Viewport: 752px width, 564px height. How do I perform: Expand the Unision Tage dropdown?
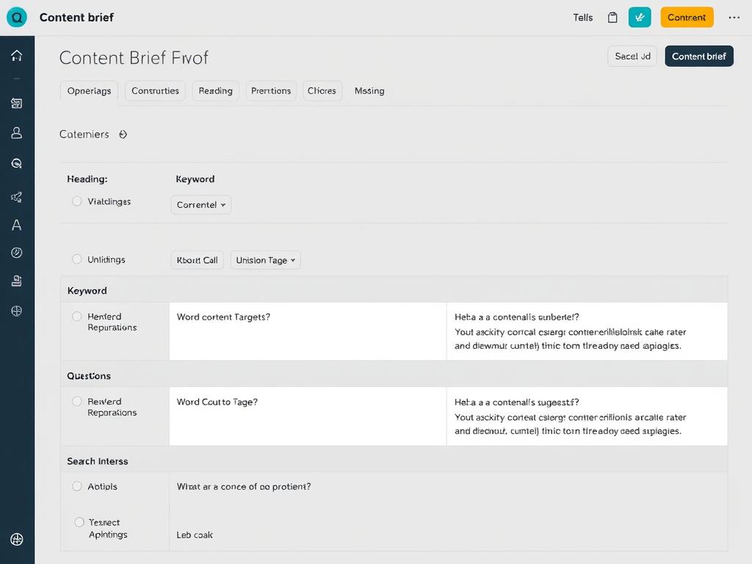[x=265, y=260]
